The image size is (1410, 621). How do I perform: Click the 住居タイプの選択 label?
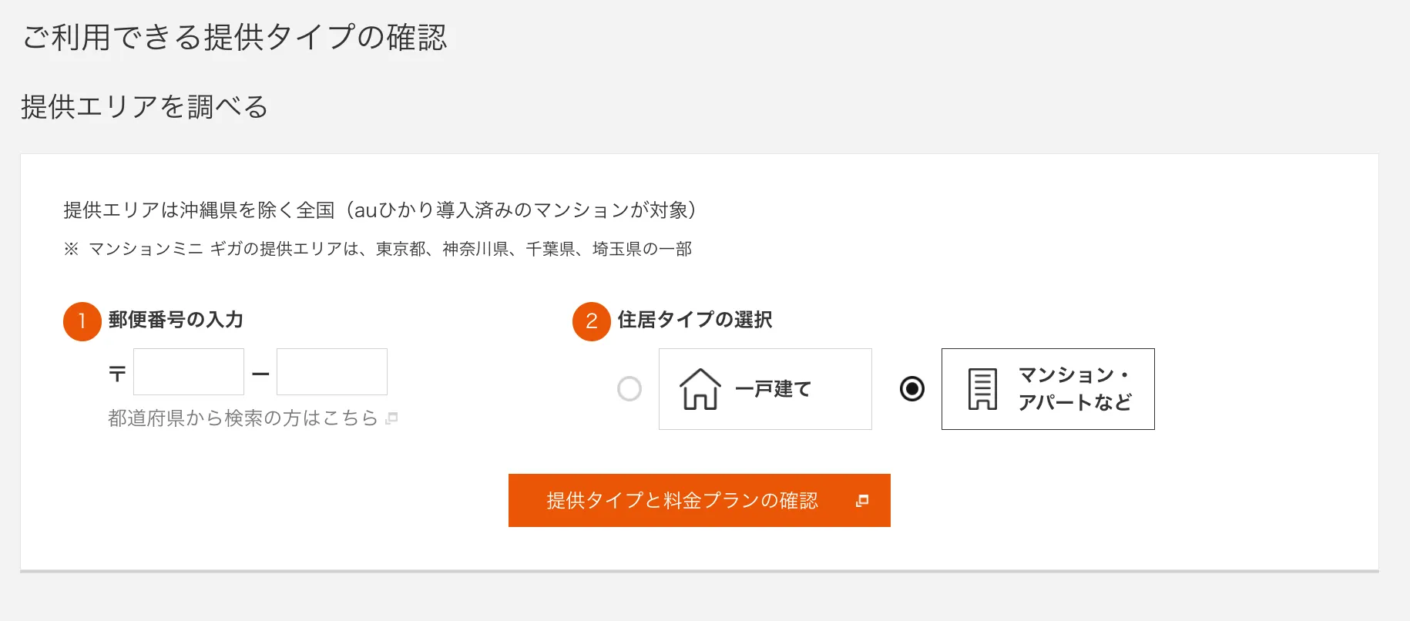click(x=694, y=320)
